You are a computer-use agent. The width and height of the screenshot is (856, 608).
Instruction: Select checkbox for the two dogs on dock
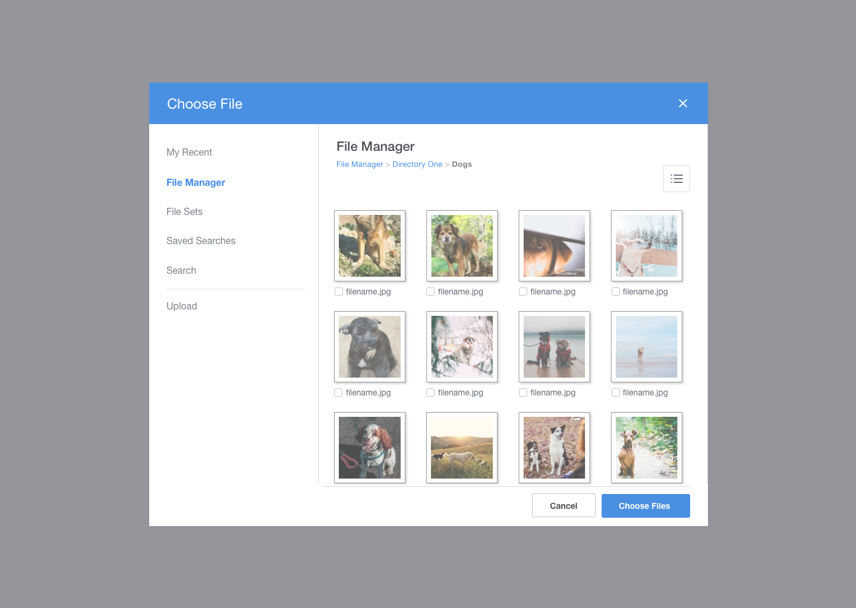tap(523, 392)
